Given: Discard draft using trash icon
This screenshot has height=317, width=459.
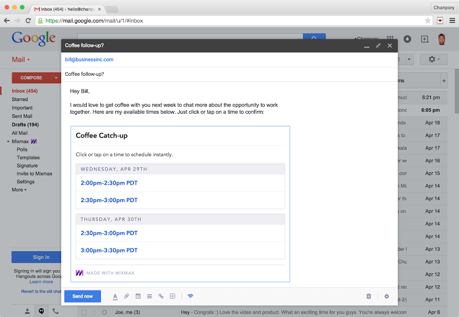Looking at the screenshot, I should (369, 296).
